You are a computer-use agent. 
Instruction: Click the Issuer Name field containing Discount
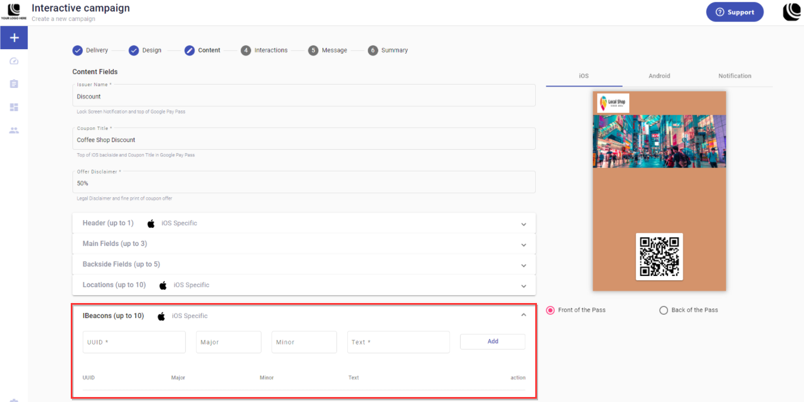(x=304, y=96)
